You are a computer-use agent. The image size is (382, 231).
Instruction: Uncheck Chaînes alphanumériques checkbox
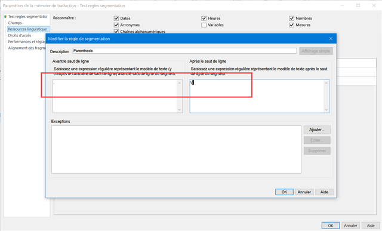pyautogui.click(x=116, y=32)
